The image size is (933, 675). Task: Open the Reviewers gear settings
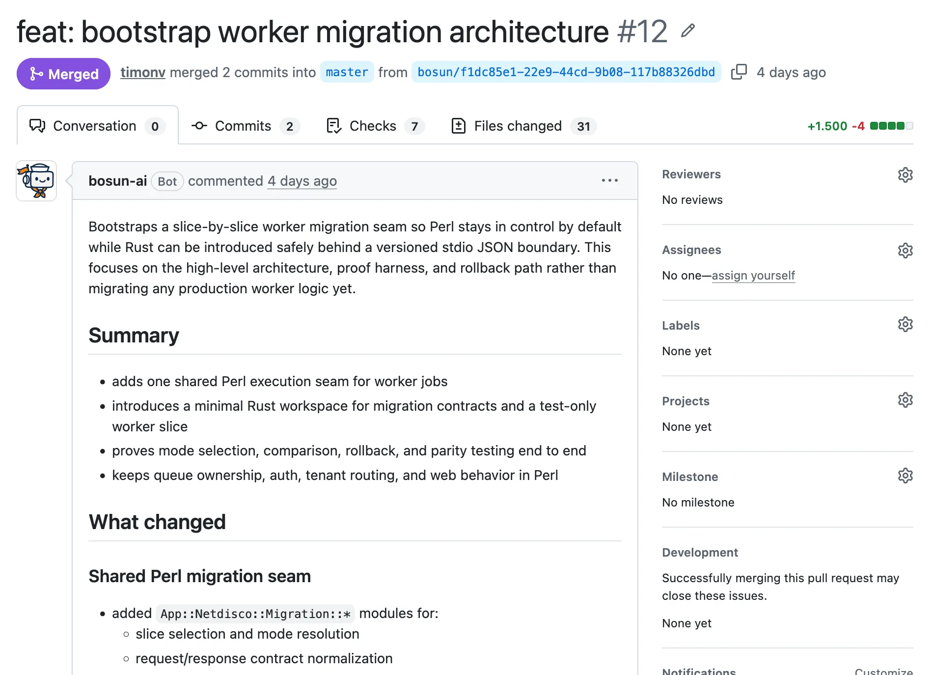905,174
